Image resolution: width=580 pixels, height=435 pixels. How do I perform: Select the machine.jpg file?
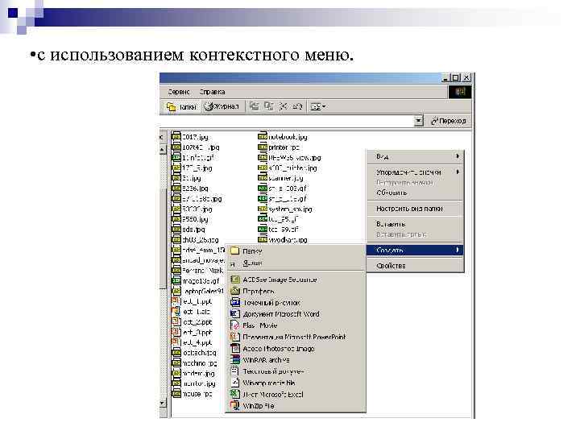(x=195, y=363)
